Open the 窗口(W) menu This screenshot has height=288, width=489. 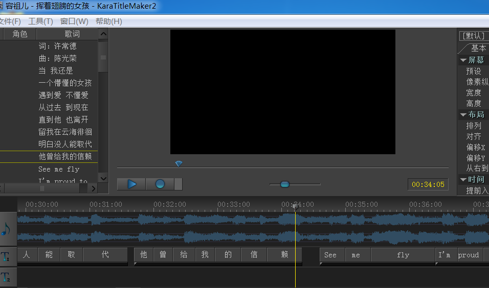coord(74,21)
